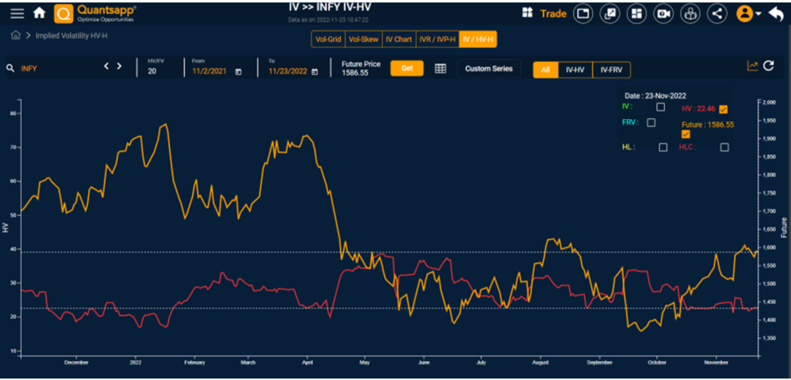Screen dimensions: 791x380
Task: Refresh the chart using the refresh icon
Action: pyautogui.click(x=769, y=66)
